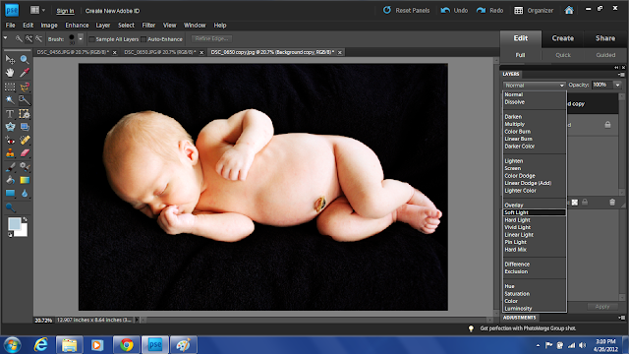629x354 pixels.
Task: Toggle Sample All Layers checkbox
Action: (x=91, y=39)
